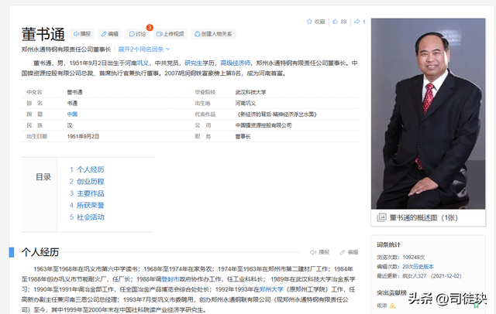Jump to 3 主要作品 in the contents
Image resolution: width=496 pixels, height=314 pixels.
87,193
